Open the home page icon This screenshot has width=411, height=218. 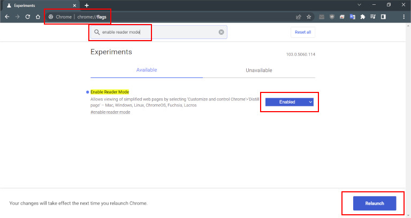[38, 17]
